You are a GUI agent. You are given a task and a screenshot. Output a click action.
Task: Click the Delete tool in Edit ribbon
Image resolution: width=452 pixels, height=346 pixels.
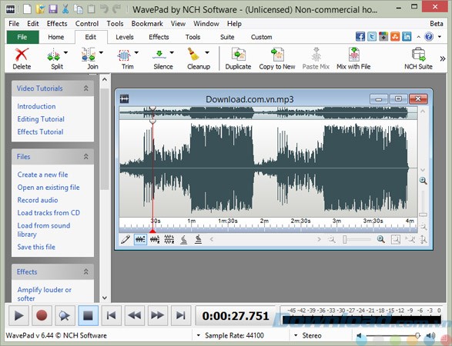[22, 58]
